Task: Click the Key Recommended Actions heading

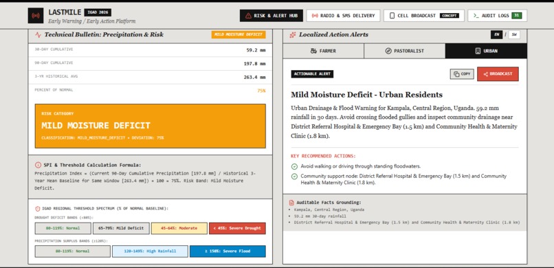Action: (323, 156)
